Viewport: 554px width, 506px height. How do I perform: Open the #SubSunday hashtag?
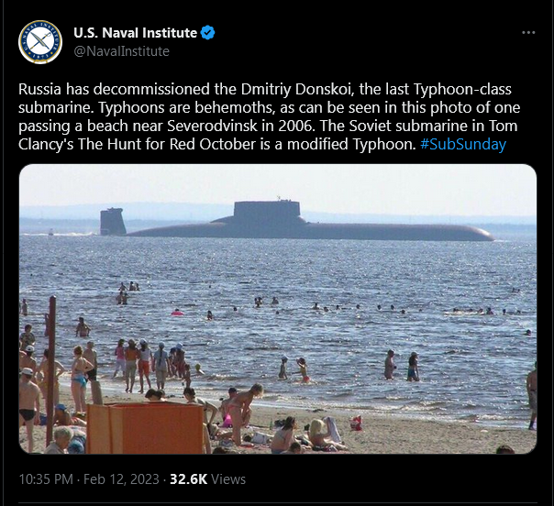pyautogui.click(x=463, y=144)
